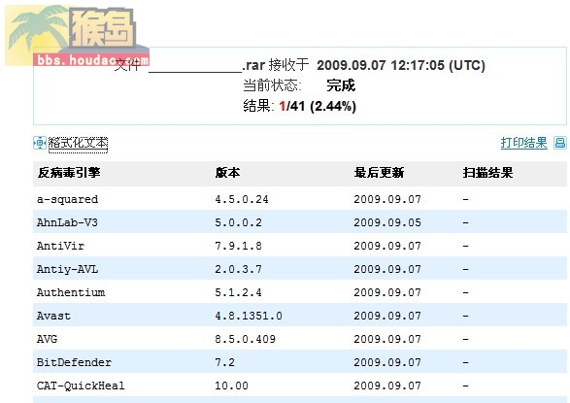Click the 反病毒引擎 column header

coord(69,173)
